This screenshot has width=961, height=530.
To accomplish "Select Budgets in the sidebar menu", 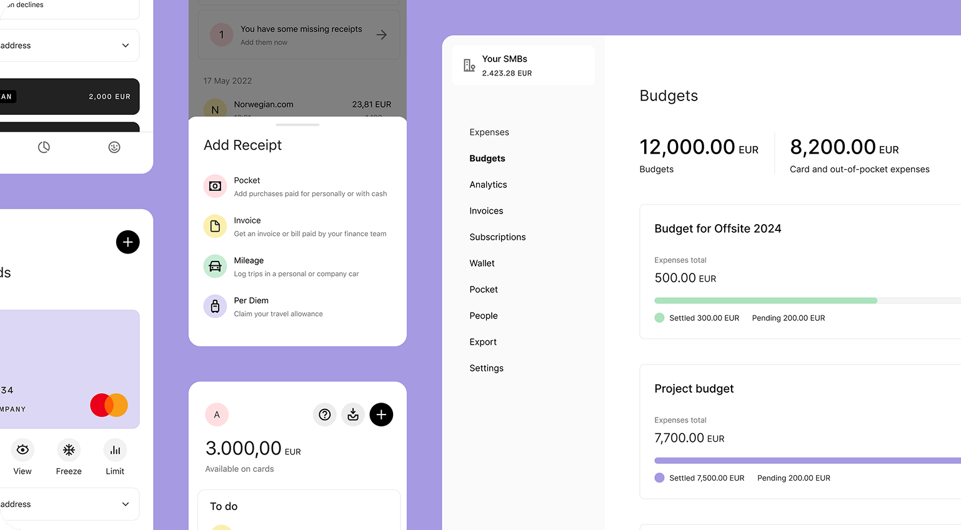I will (487, 159).
